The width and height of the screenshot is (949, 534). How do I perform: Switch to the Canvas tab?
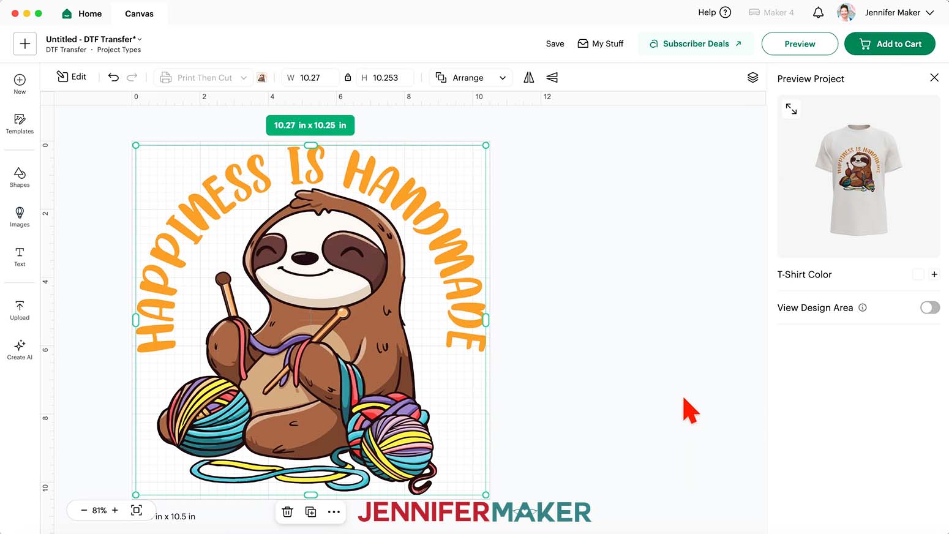tap(140, 13)
